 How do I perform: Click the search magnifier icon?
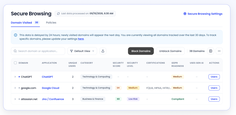pyautogui.click(x=15, y=51)
